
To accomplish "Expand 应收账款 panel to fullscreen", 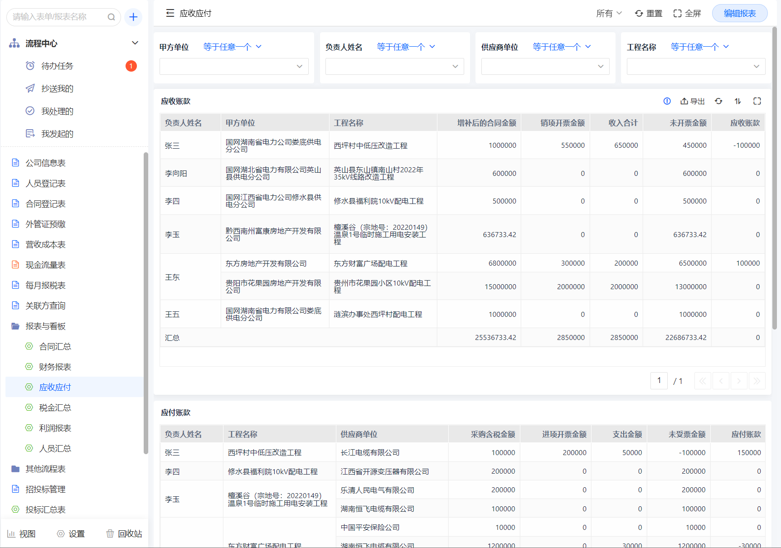I will point(757,101).
